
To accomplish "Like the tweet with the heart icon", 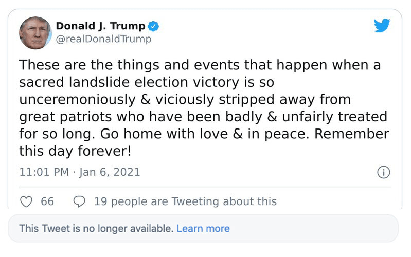I will coord(26,201).
